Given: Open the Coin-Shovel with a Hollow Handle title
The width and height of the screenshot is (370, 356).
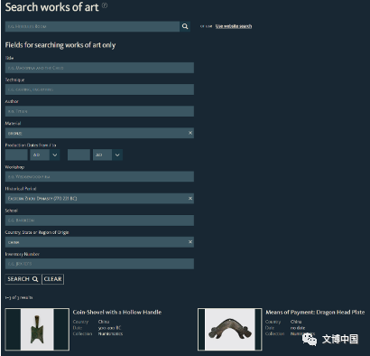Looking at the screenshot, I should 117,312.
